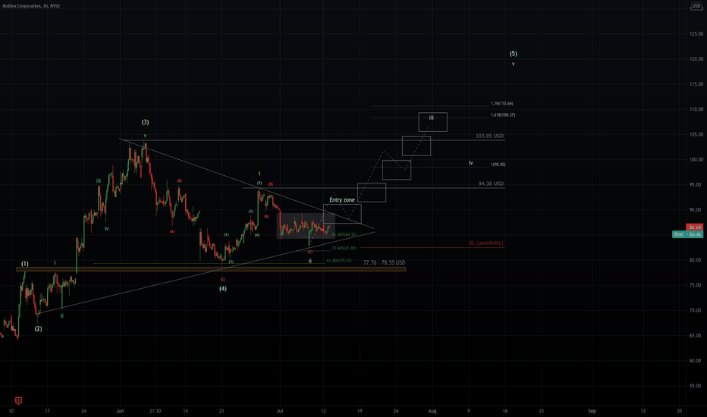Select the red current price label
The height and width of the screenshot is (417, 707).
coord(694,227)
